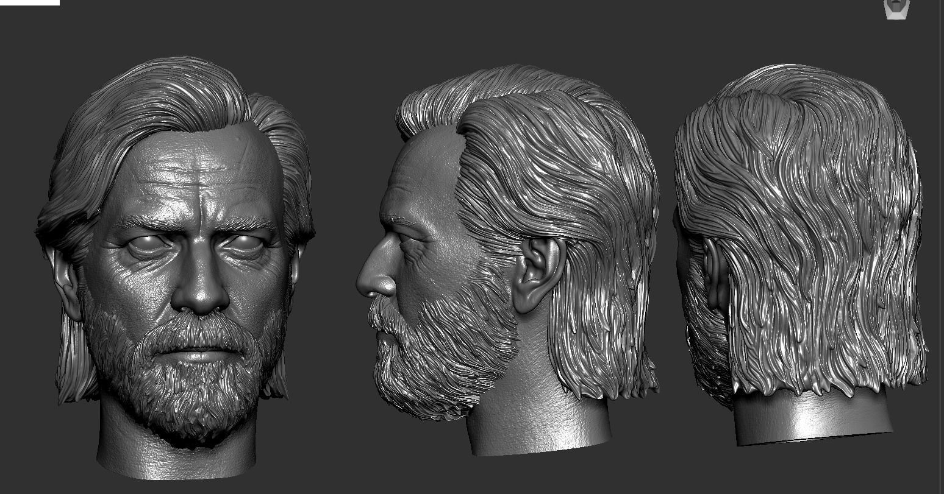Viewport: 944px width, 494px height.
Task: Select the back-of-head hair sculpt
Action: 801,255
